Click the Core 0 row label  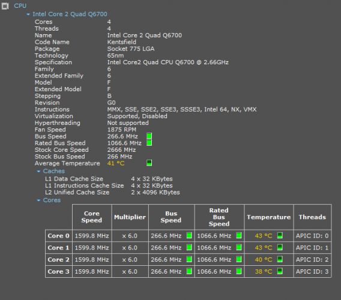pos(58,236)
